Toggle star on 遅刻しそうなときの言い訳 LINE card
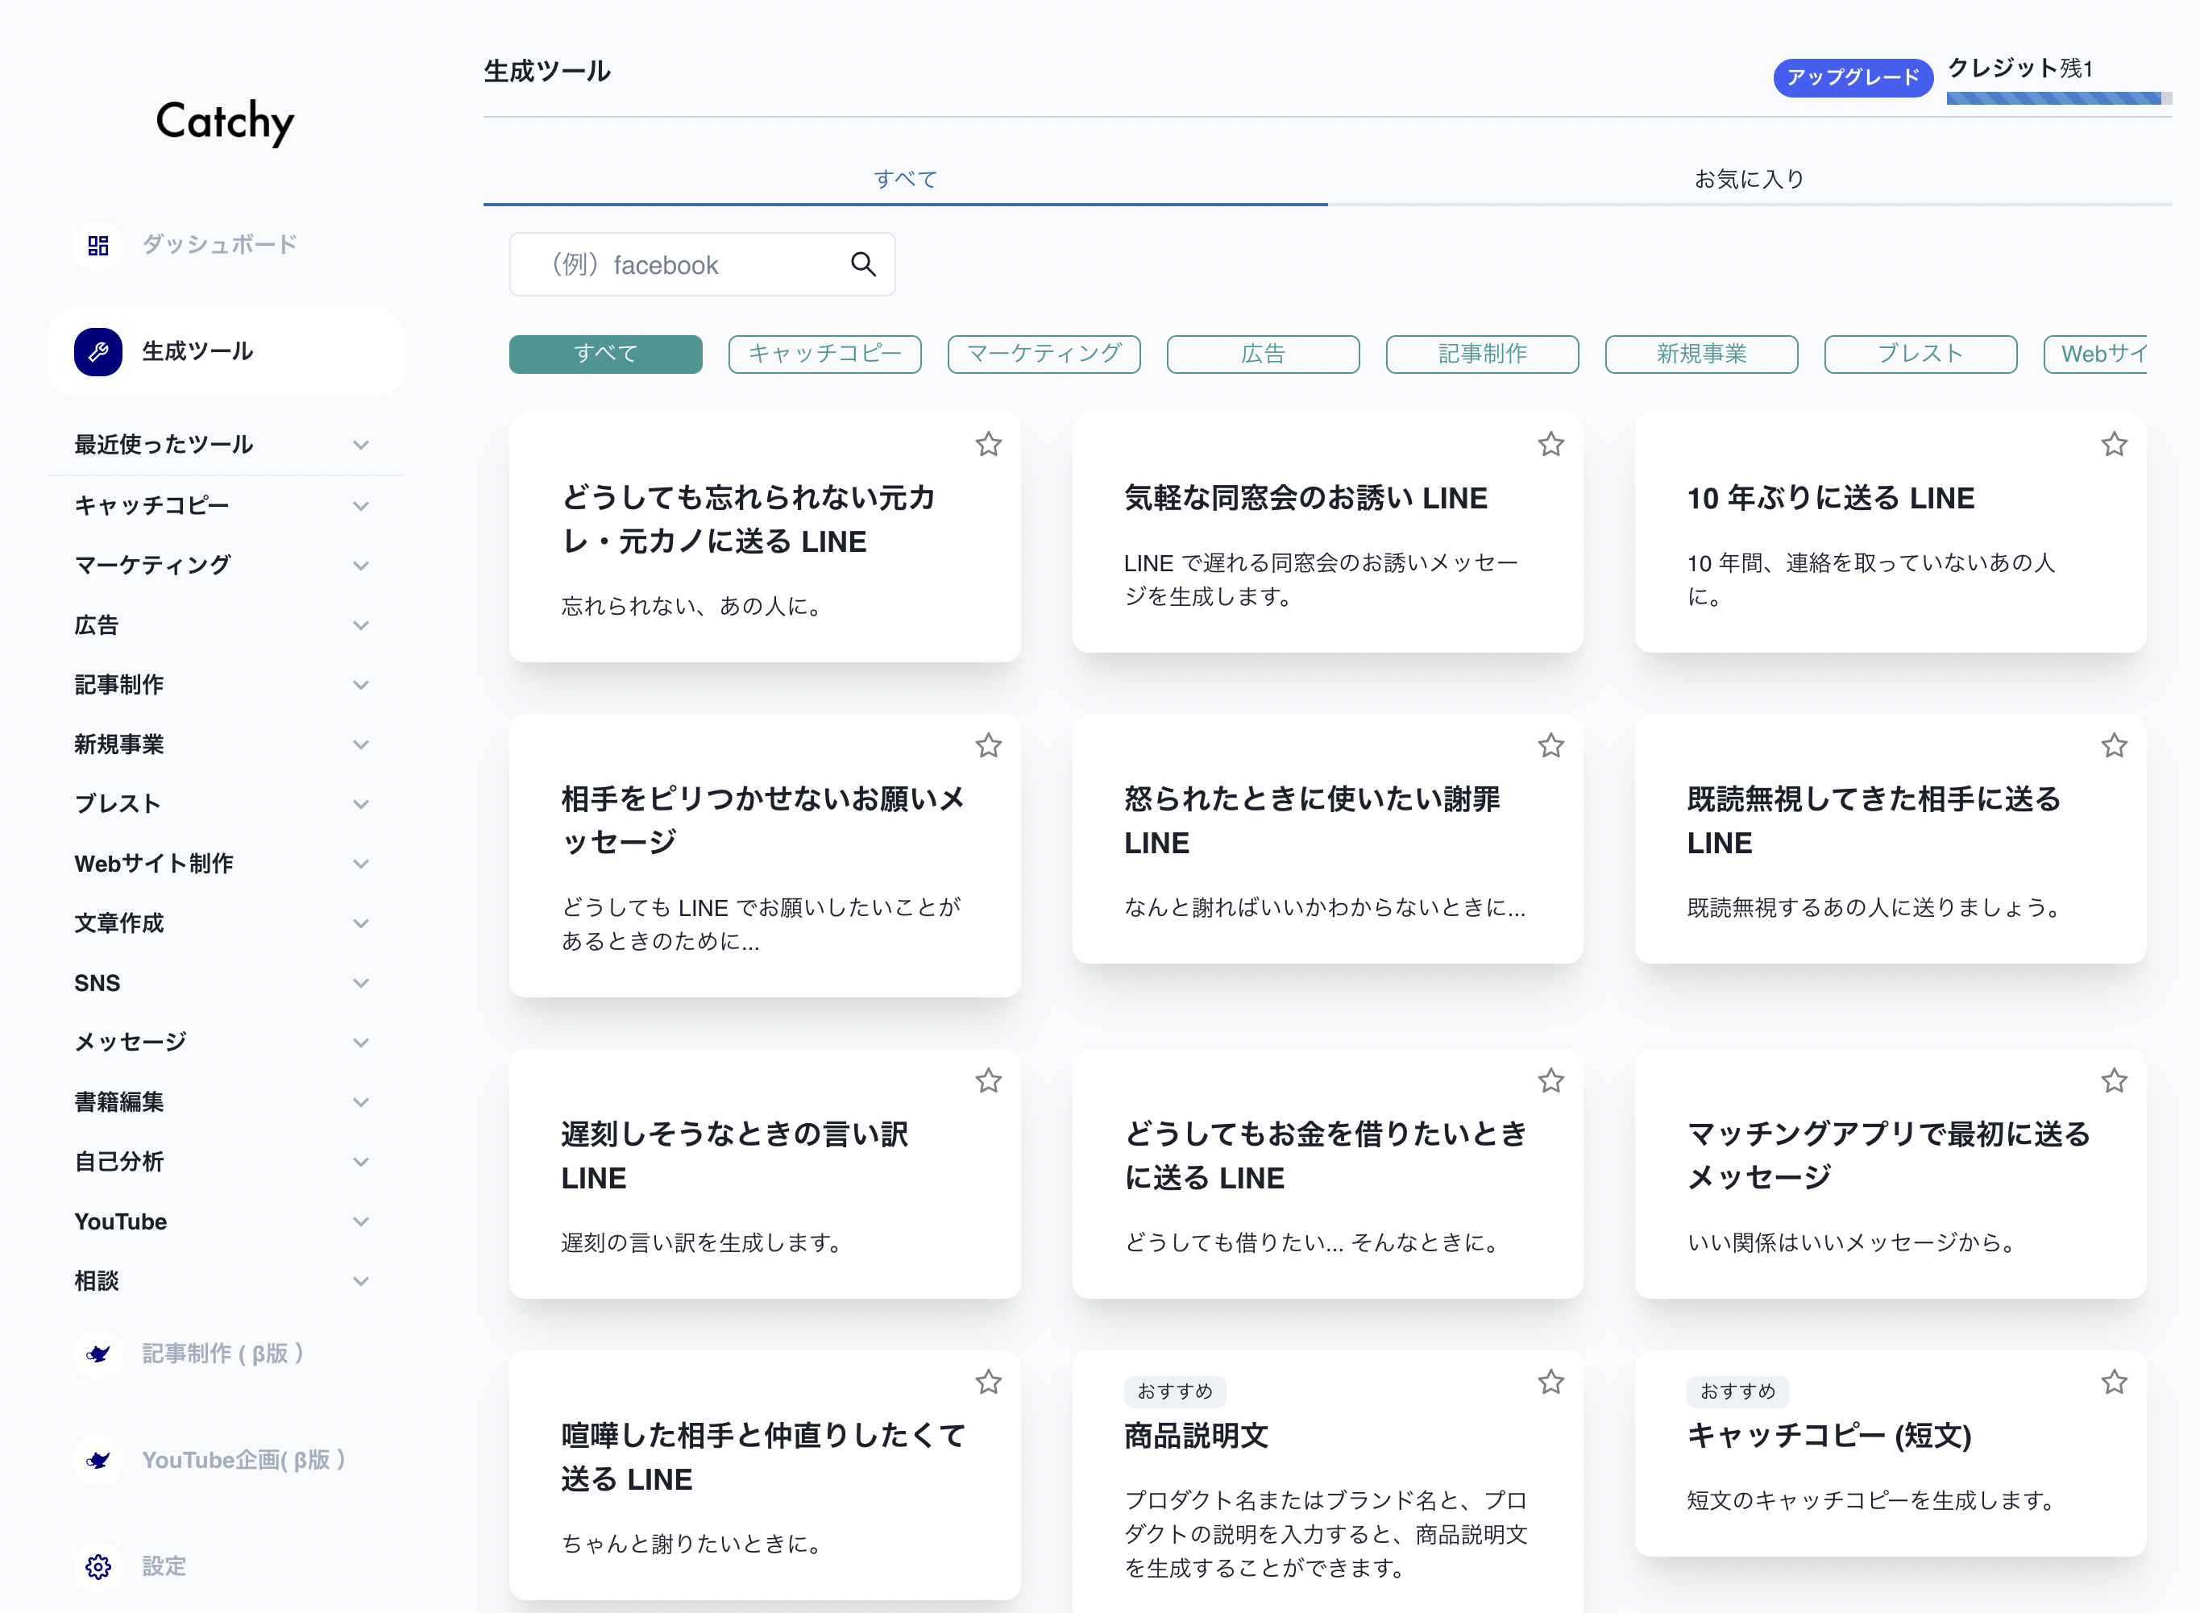This screenshot has height=1613, width=2200. click(988, 1081)
